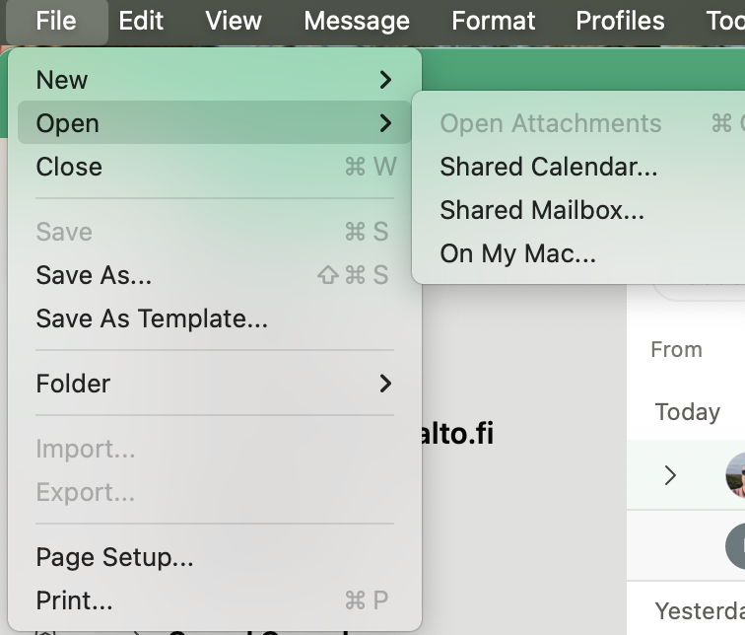The image size is (745, 635).
Task: Click gray avatar of second message
Action: coord(735,544)
